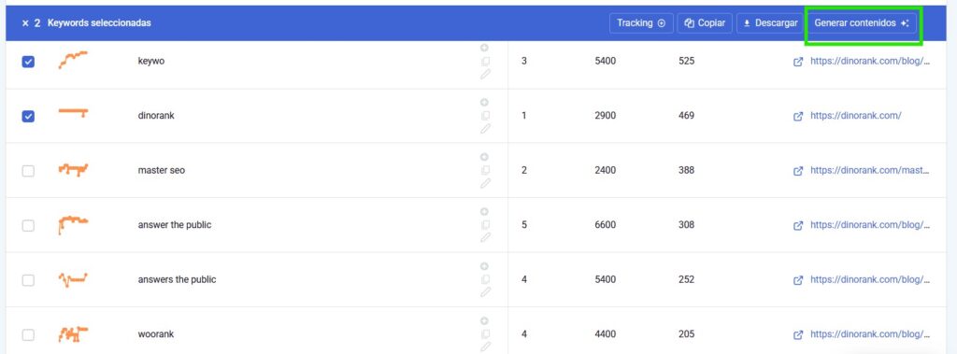
Task: Open trend sparkline for master seo
Action: coord(73,169)
